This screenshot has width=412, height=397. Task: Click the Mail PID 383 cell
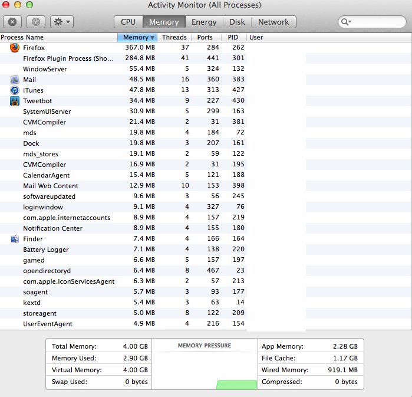[x=238, y=79]
